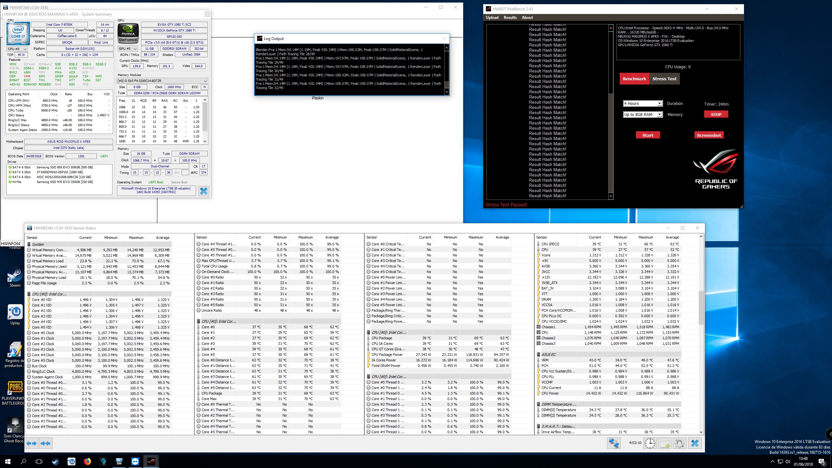Image resolution: width=832 pixels, height=468 pixels.
Task: Open the Results menu in RealBench
Action: click(x=510, y=18)
